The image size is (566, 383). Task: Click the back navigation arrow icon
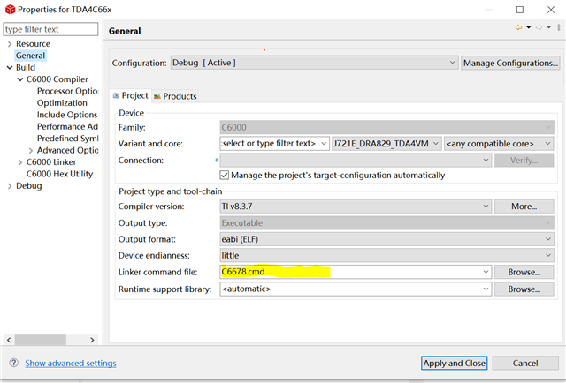click(x=519, y=28)
